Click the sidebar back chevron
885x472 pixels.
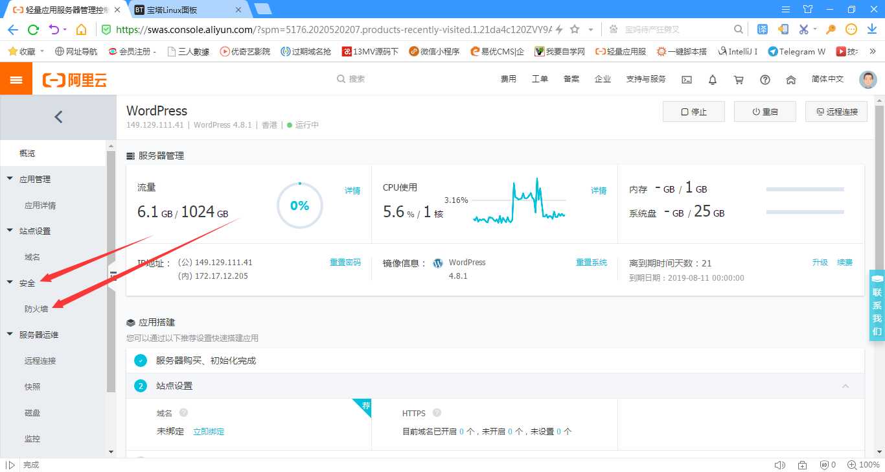click(58, 117)
